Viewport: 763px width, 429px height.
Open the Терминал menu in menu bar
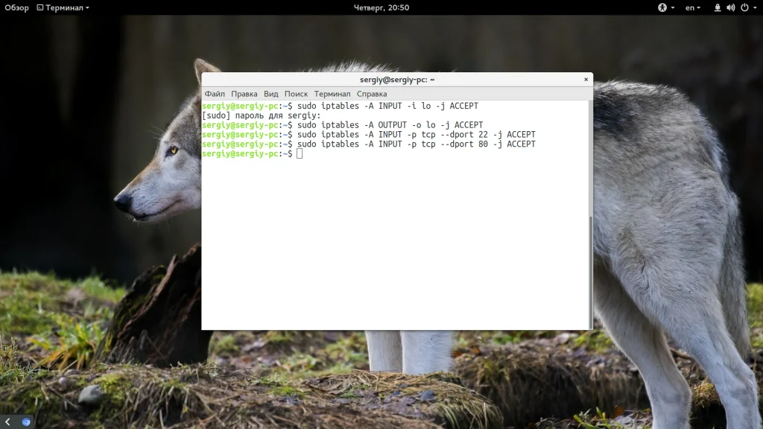tap(332, 94)
